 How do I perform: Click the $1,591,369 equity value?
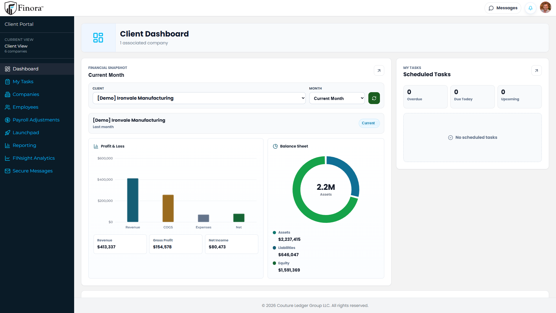point(289,270)
